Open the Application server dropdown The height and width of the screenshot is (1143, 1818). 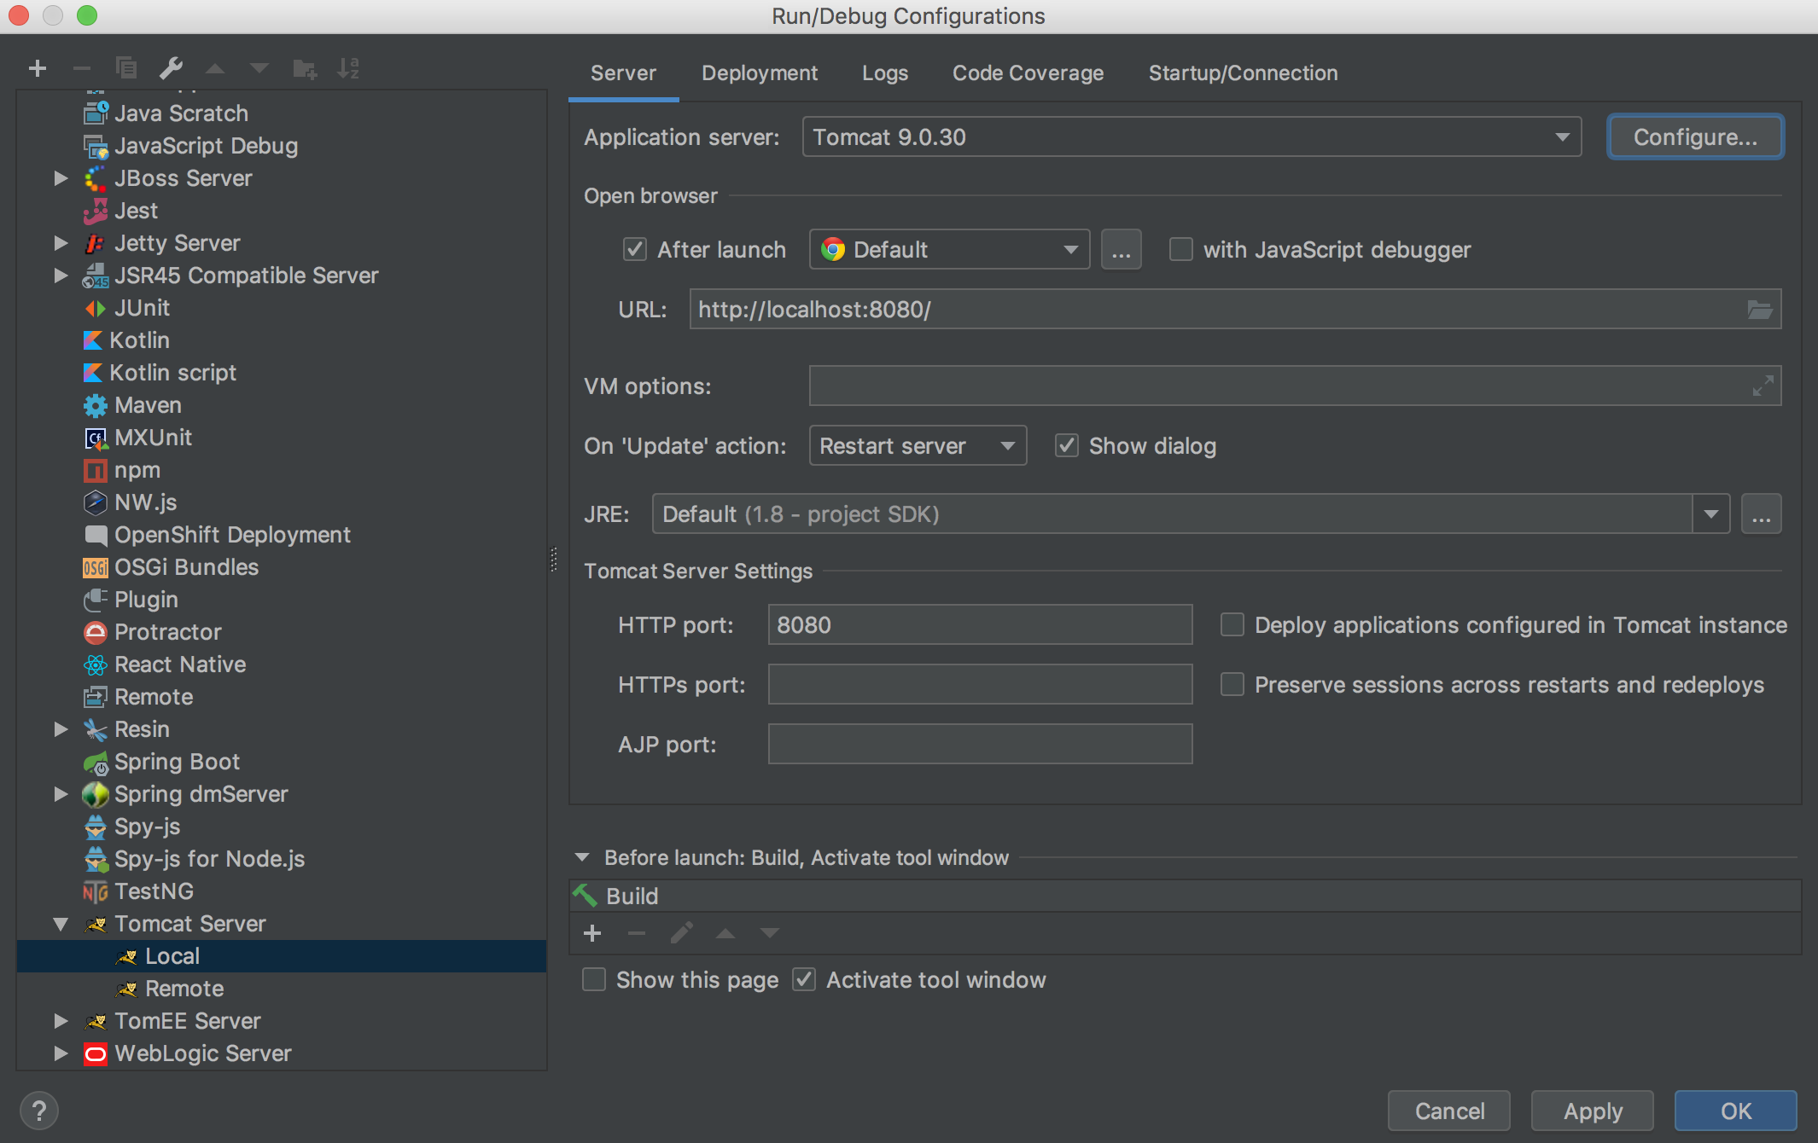(x=1191, y=137)
